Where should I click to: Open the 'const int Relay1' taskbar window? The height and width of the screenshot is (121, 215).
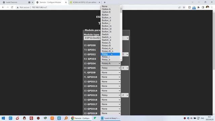(110, 118)
